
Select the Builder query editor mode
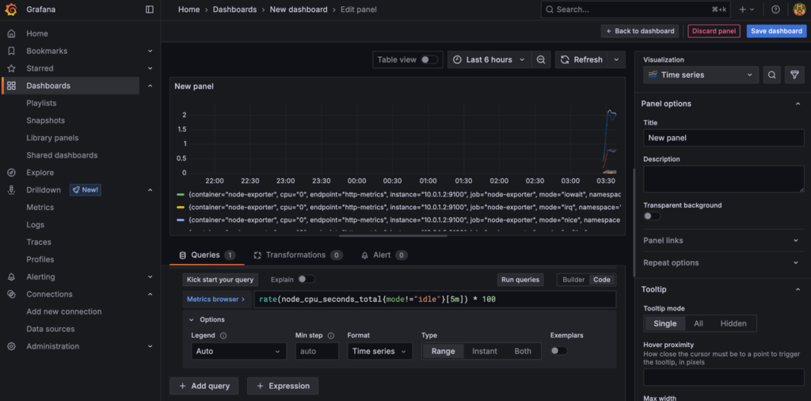coord(573,280)
